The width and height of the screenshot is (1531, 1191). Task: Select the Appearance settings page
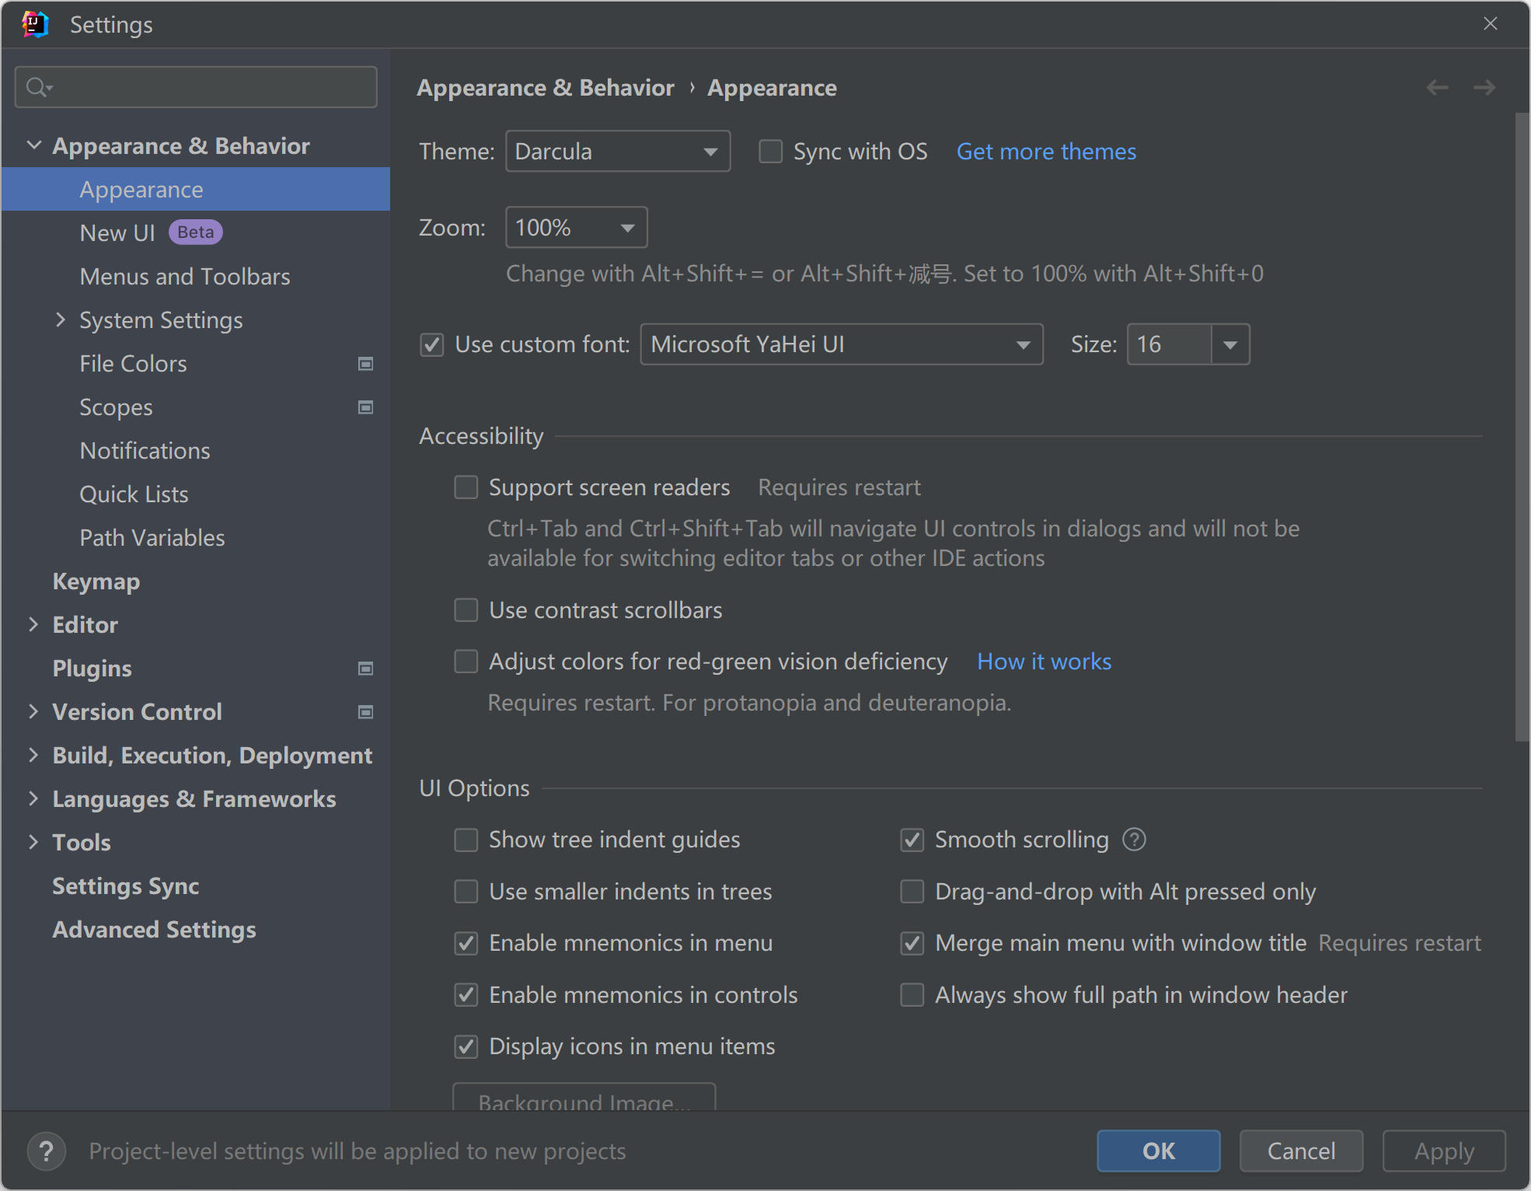click(196, 189)
